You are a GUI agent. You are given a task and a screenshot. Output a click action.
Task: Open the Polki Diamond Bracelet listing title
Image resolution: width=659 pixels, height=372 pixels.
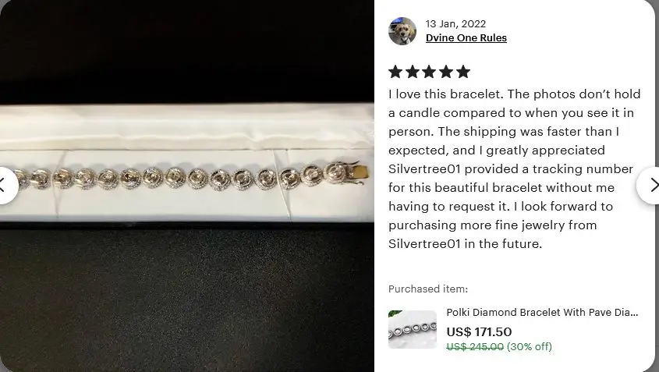[x=542, y=312]
